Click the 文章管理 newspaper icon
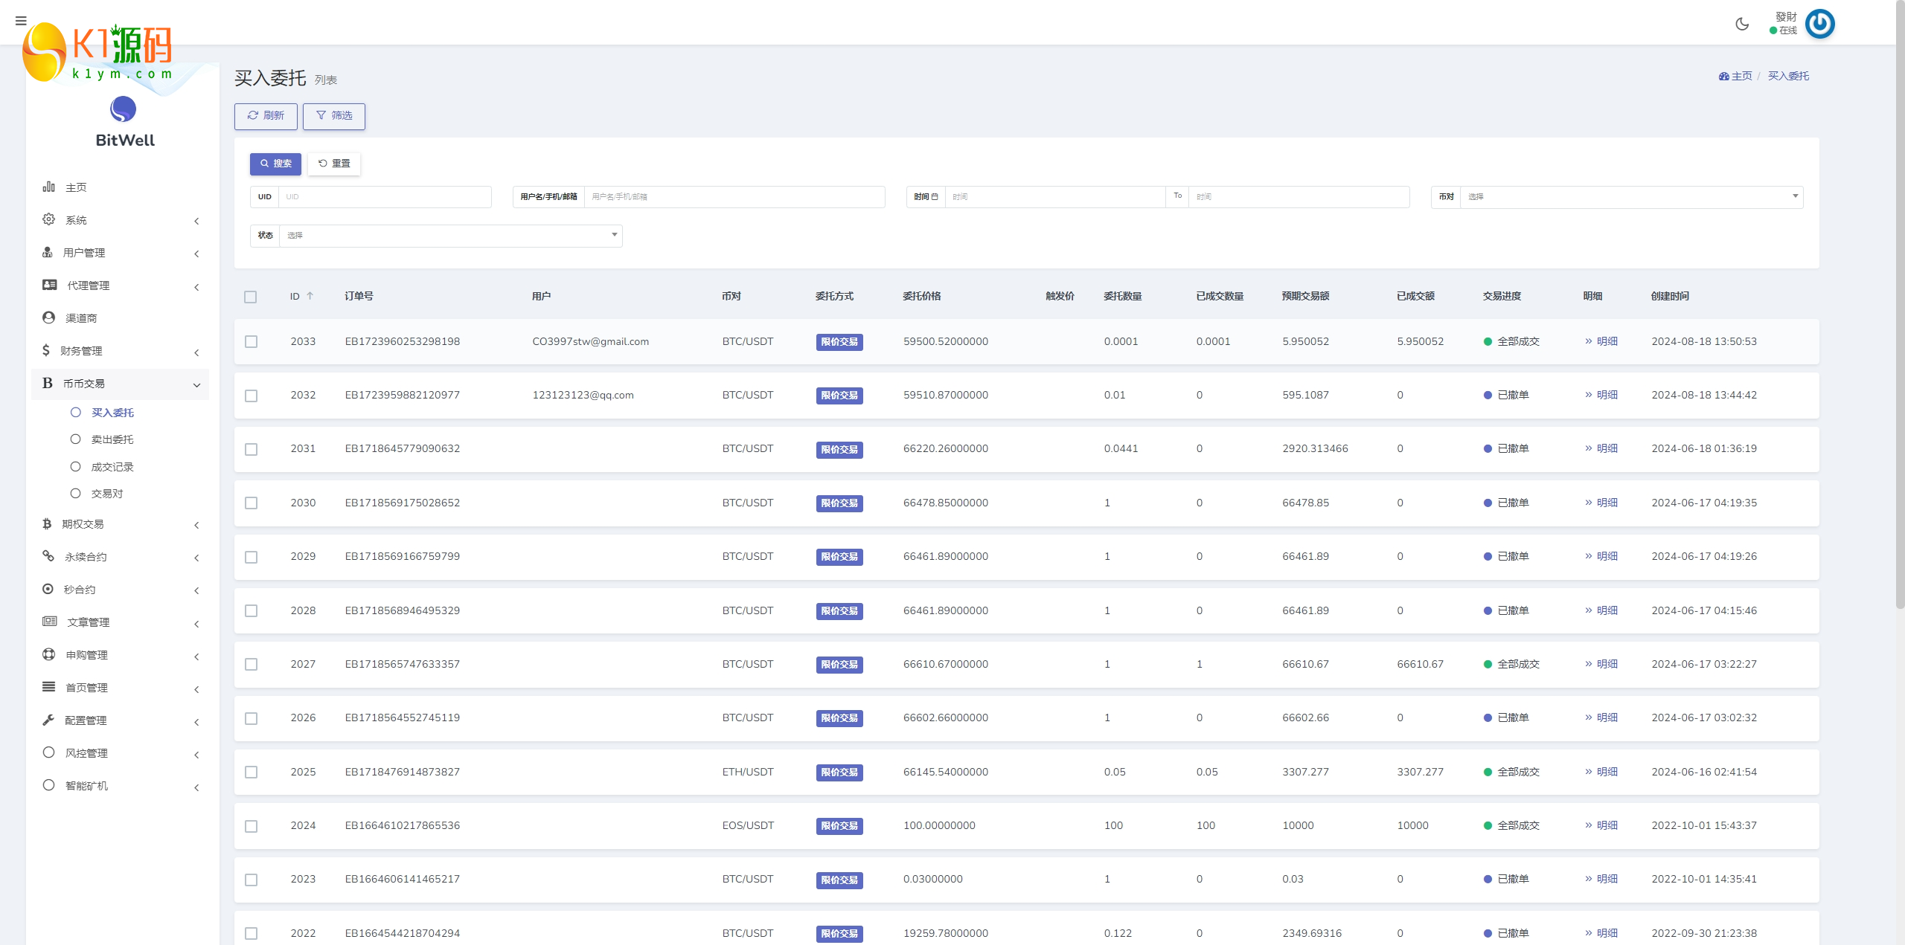 point(50,622)
